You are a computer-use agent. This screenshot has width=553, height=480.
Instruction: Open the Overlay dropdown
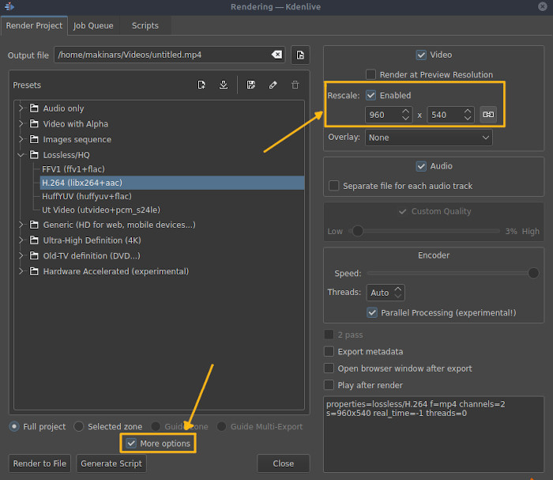point(428,138)
